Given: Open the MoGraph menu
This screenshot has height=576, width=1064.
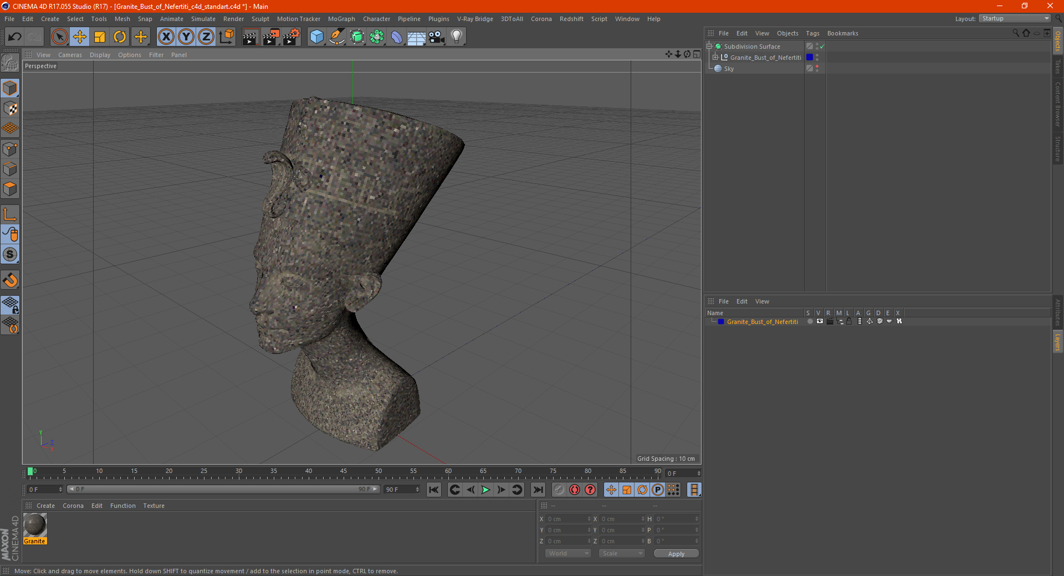Looking at the screenshot, I should click(x=341, y=19).
